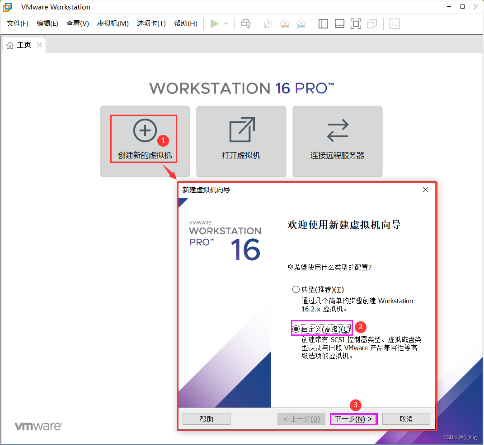Click the home icon on the 主页 tab
The height and width of the screenshot is (445, 484).
10,45
